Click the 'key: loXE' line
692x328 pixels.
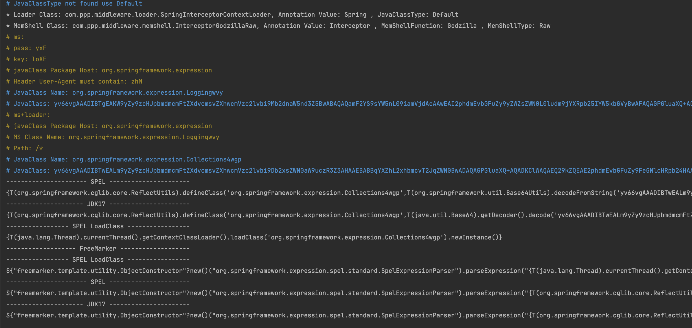(26, 59)
